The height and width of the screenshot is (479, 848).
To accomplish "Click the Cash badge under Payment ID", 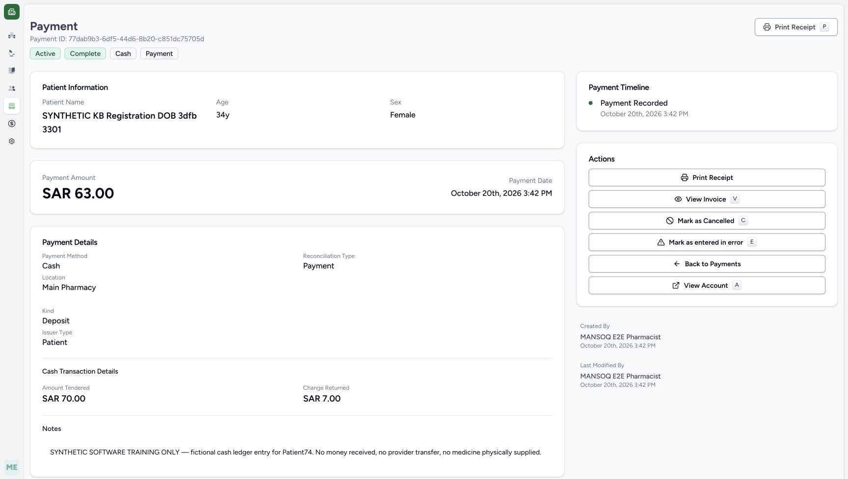I will coord(123,53).
